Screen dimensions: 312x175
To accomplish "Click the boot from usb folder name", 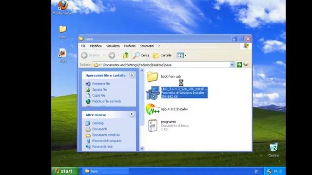I will pos(171,76).
